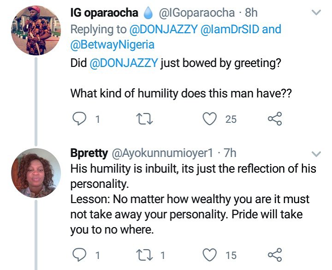The height and width of the screenshot is (270, 332).
Task: Like IG oparaocha's tweet with 25 likes
Action: click(x=210, y=120)
